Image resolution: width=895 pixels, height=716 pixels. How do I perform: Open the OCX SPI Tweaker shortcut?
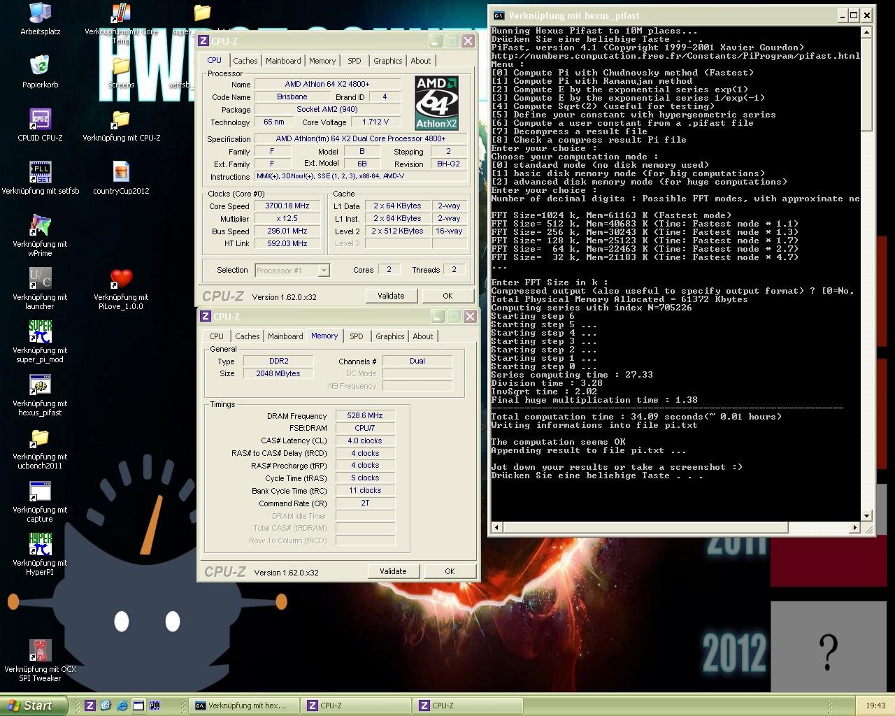(40, 650)
